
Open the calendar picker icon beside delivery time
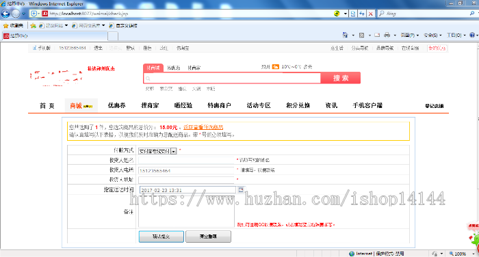(x=241, y=189)
